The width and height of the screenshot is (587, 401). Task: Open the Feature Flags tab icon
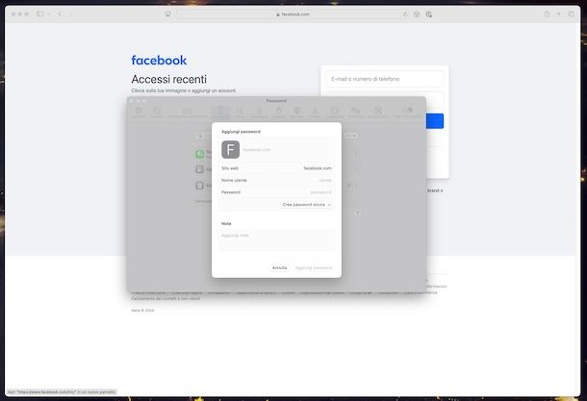click(x=407, y=113)
